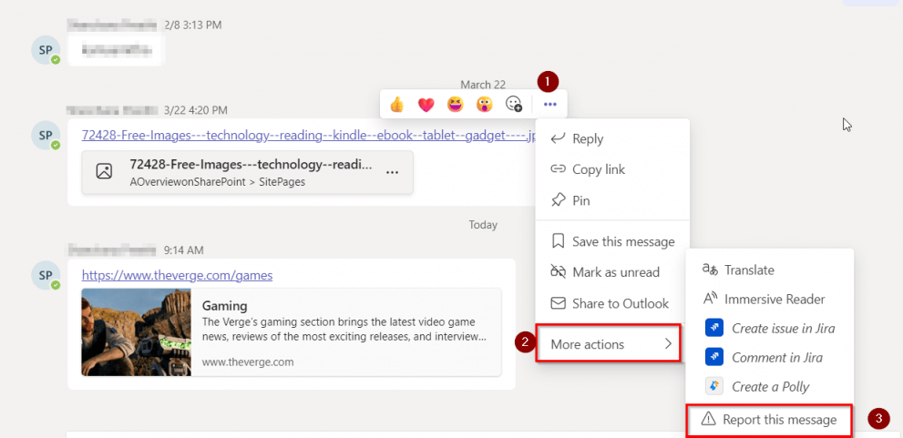Click the Gaming article preview thumbnail
Viewport: 903px width, 438px height.
[x=137, y=331]
